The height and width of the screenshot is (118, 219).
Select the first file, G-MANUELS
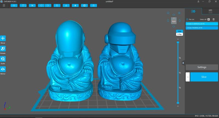(202, 24)
